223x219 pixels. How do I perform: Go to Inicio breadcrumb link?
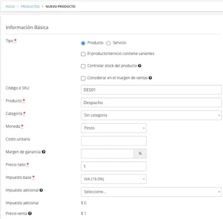click(10, 6)
